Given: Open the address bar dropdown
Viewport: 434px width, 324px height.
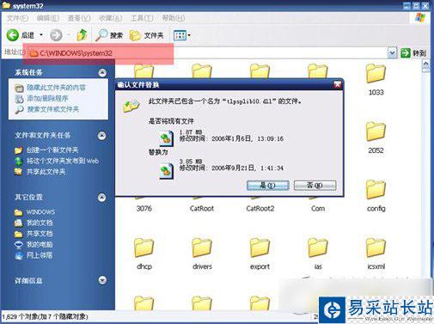Looking at the screenshot, I should [392, 52].
